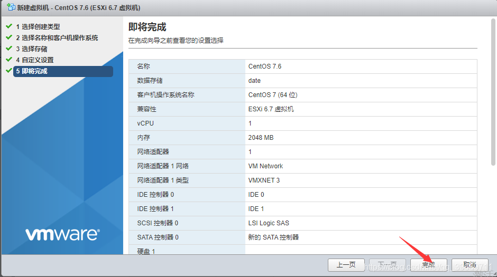Click the 2048 MB value
This screenshot has width=497, height=277.
coord(261,138)
